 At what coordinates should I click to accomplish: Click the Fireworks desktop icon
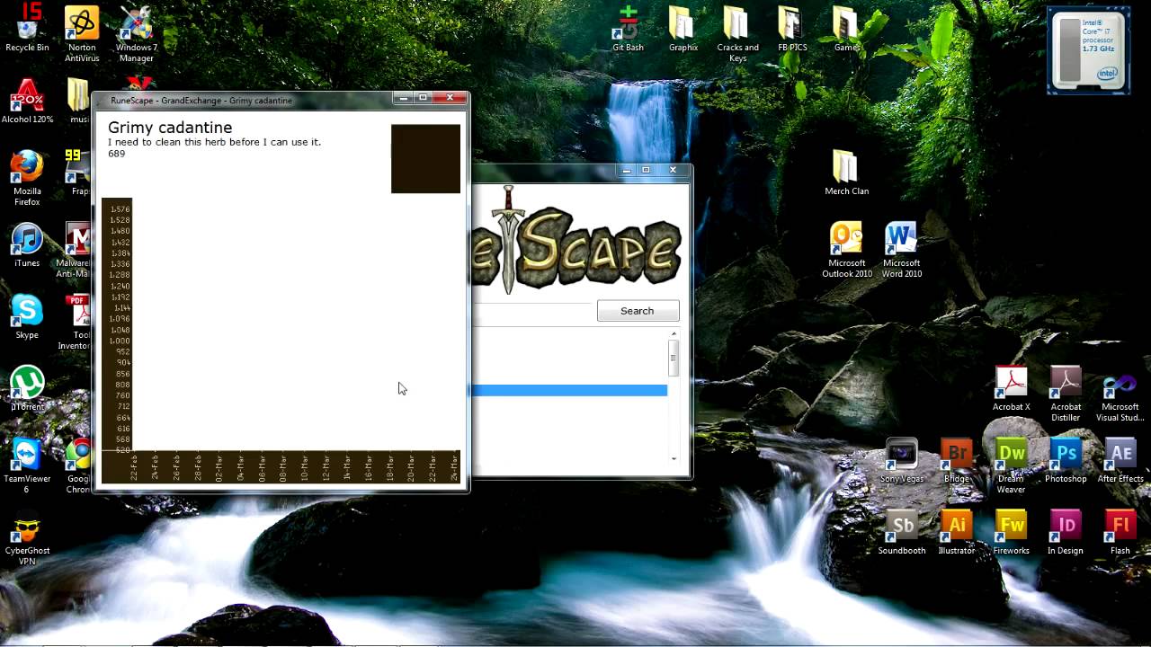(x=1011, y=532)
